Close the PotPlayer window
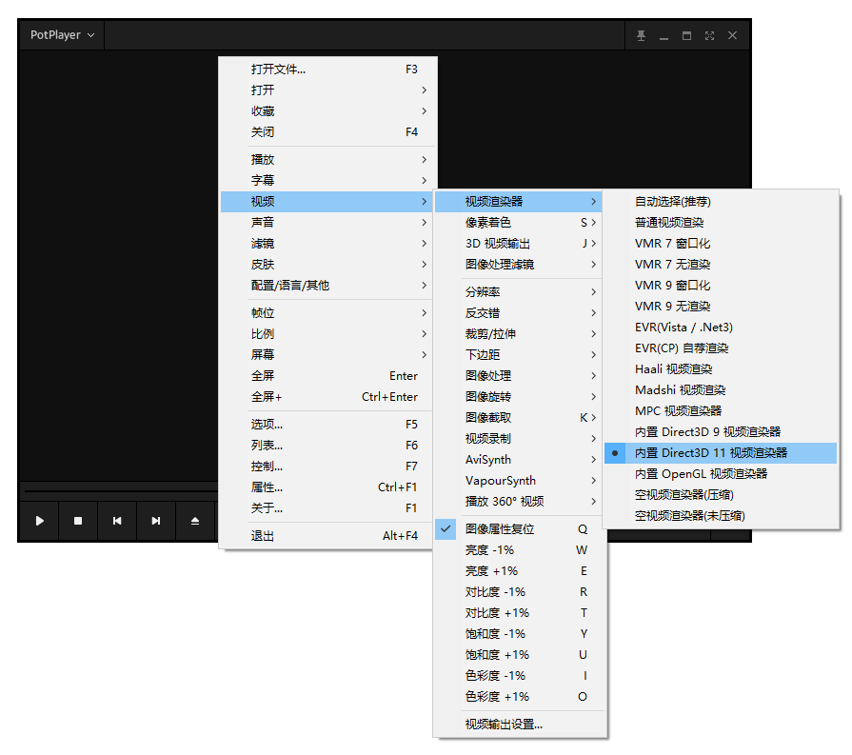 tap(732, 35)
